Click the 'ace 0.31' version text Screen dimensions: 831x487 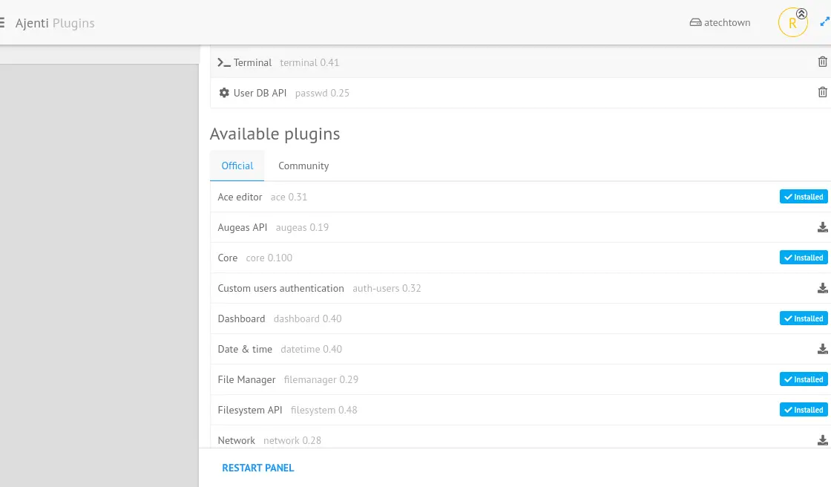[x=289, y=197]
